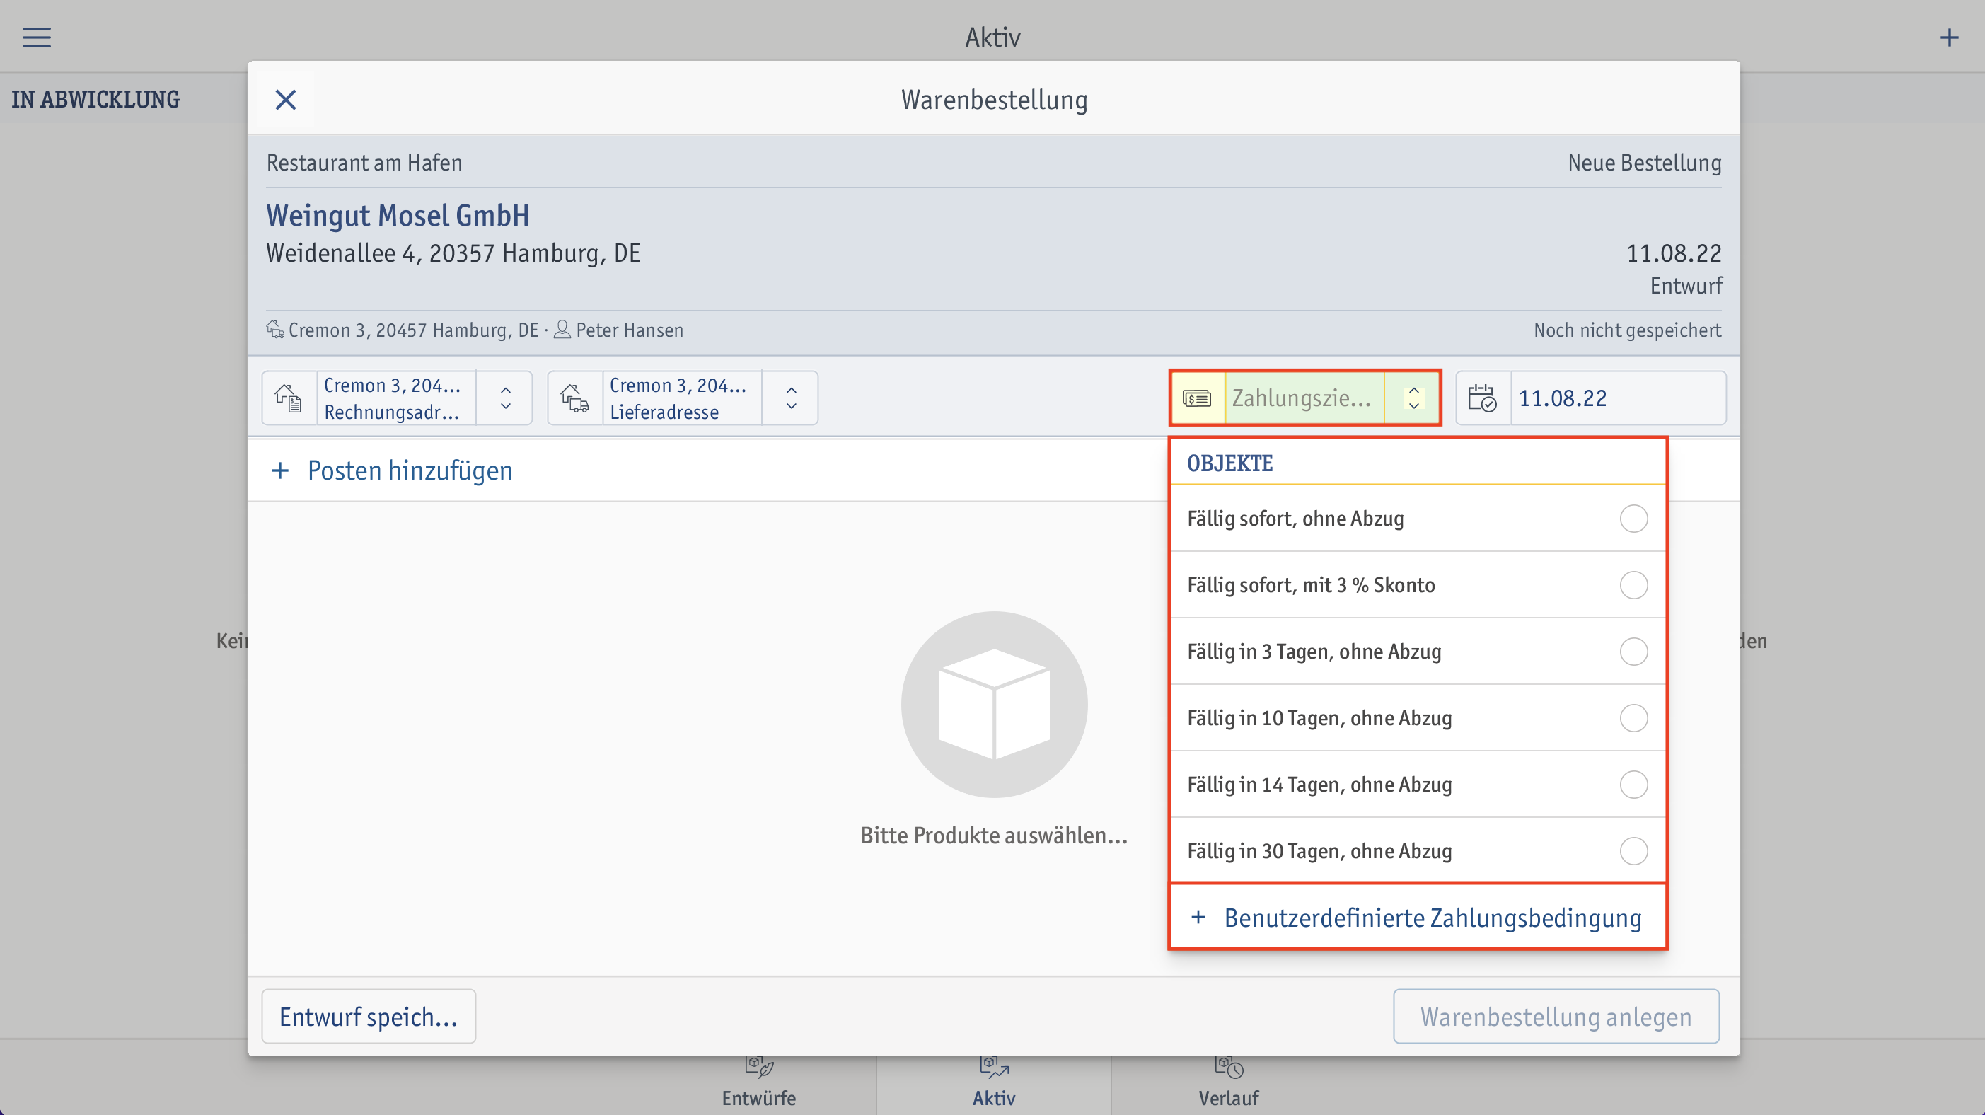Close the Warenbestellung dialog
This screenshot has height=1115, width=1985.
[285, 100]
